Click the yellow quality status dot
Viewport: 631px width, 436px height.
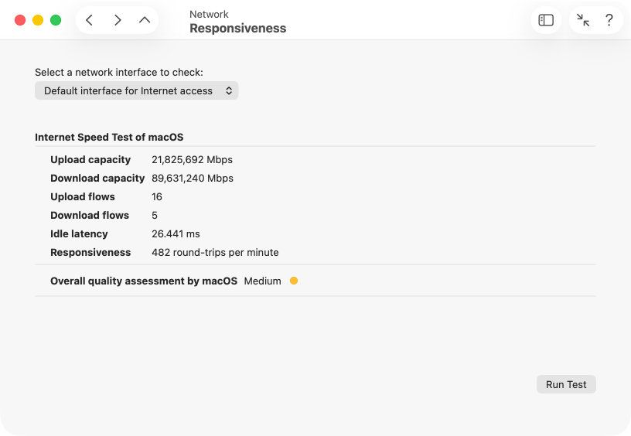point(294,281)
